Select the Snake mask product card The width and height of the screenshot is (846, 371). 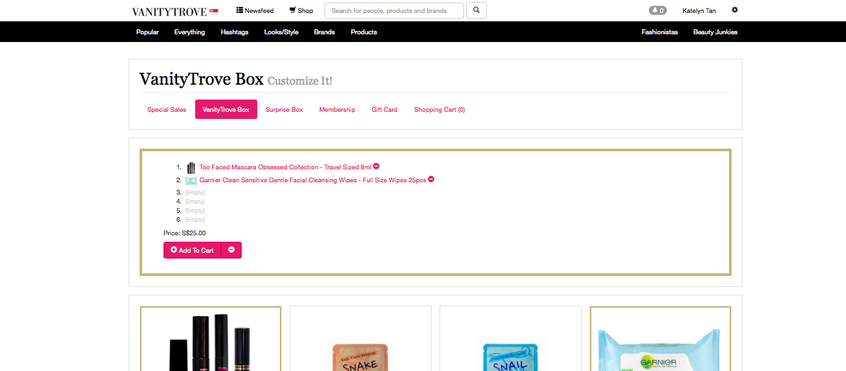[361, 339]
